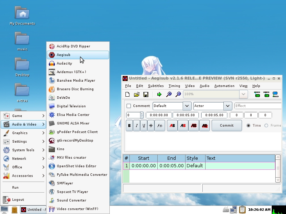This screenshot has width=286, height=214.
Task: Save the current subtitles
Action: (146, 94)
